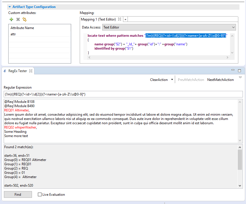The width and height of the screenshot is (246, 204).
Task: Expand the ClearAction dropdown arrow
Action: click(x=172, y=80)
